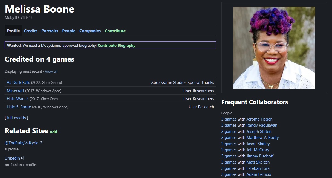Open the Halo Wars 2 game link
The height and width of the screenshot is (178, 332).
[x=18, y=99]
